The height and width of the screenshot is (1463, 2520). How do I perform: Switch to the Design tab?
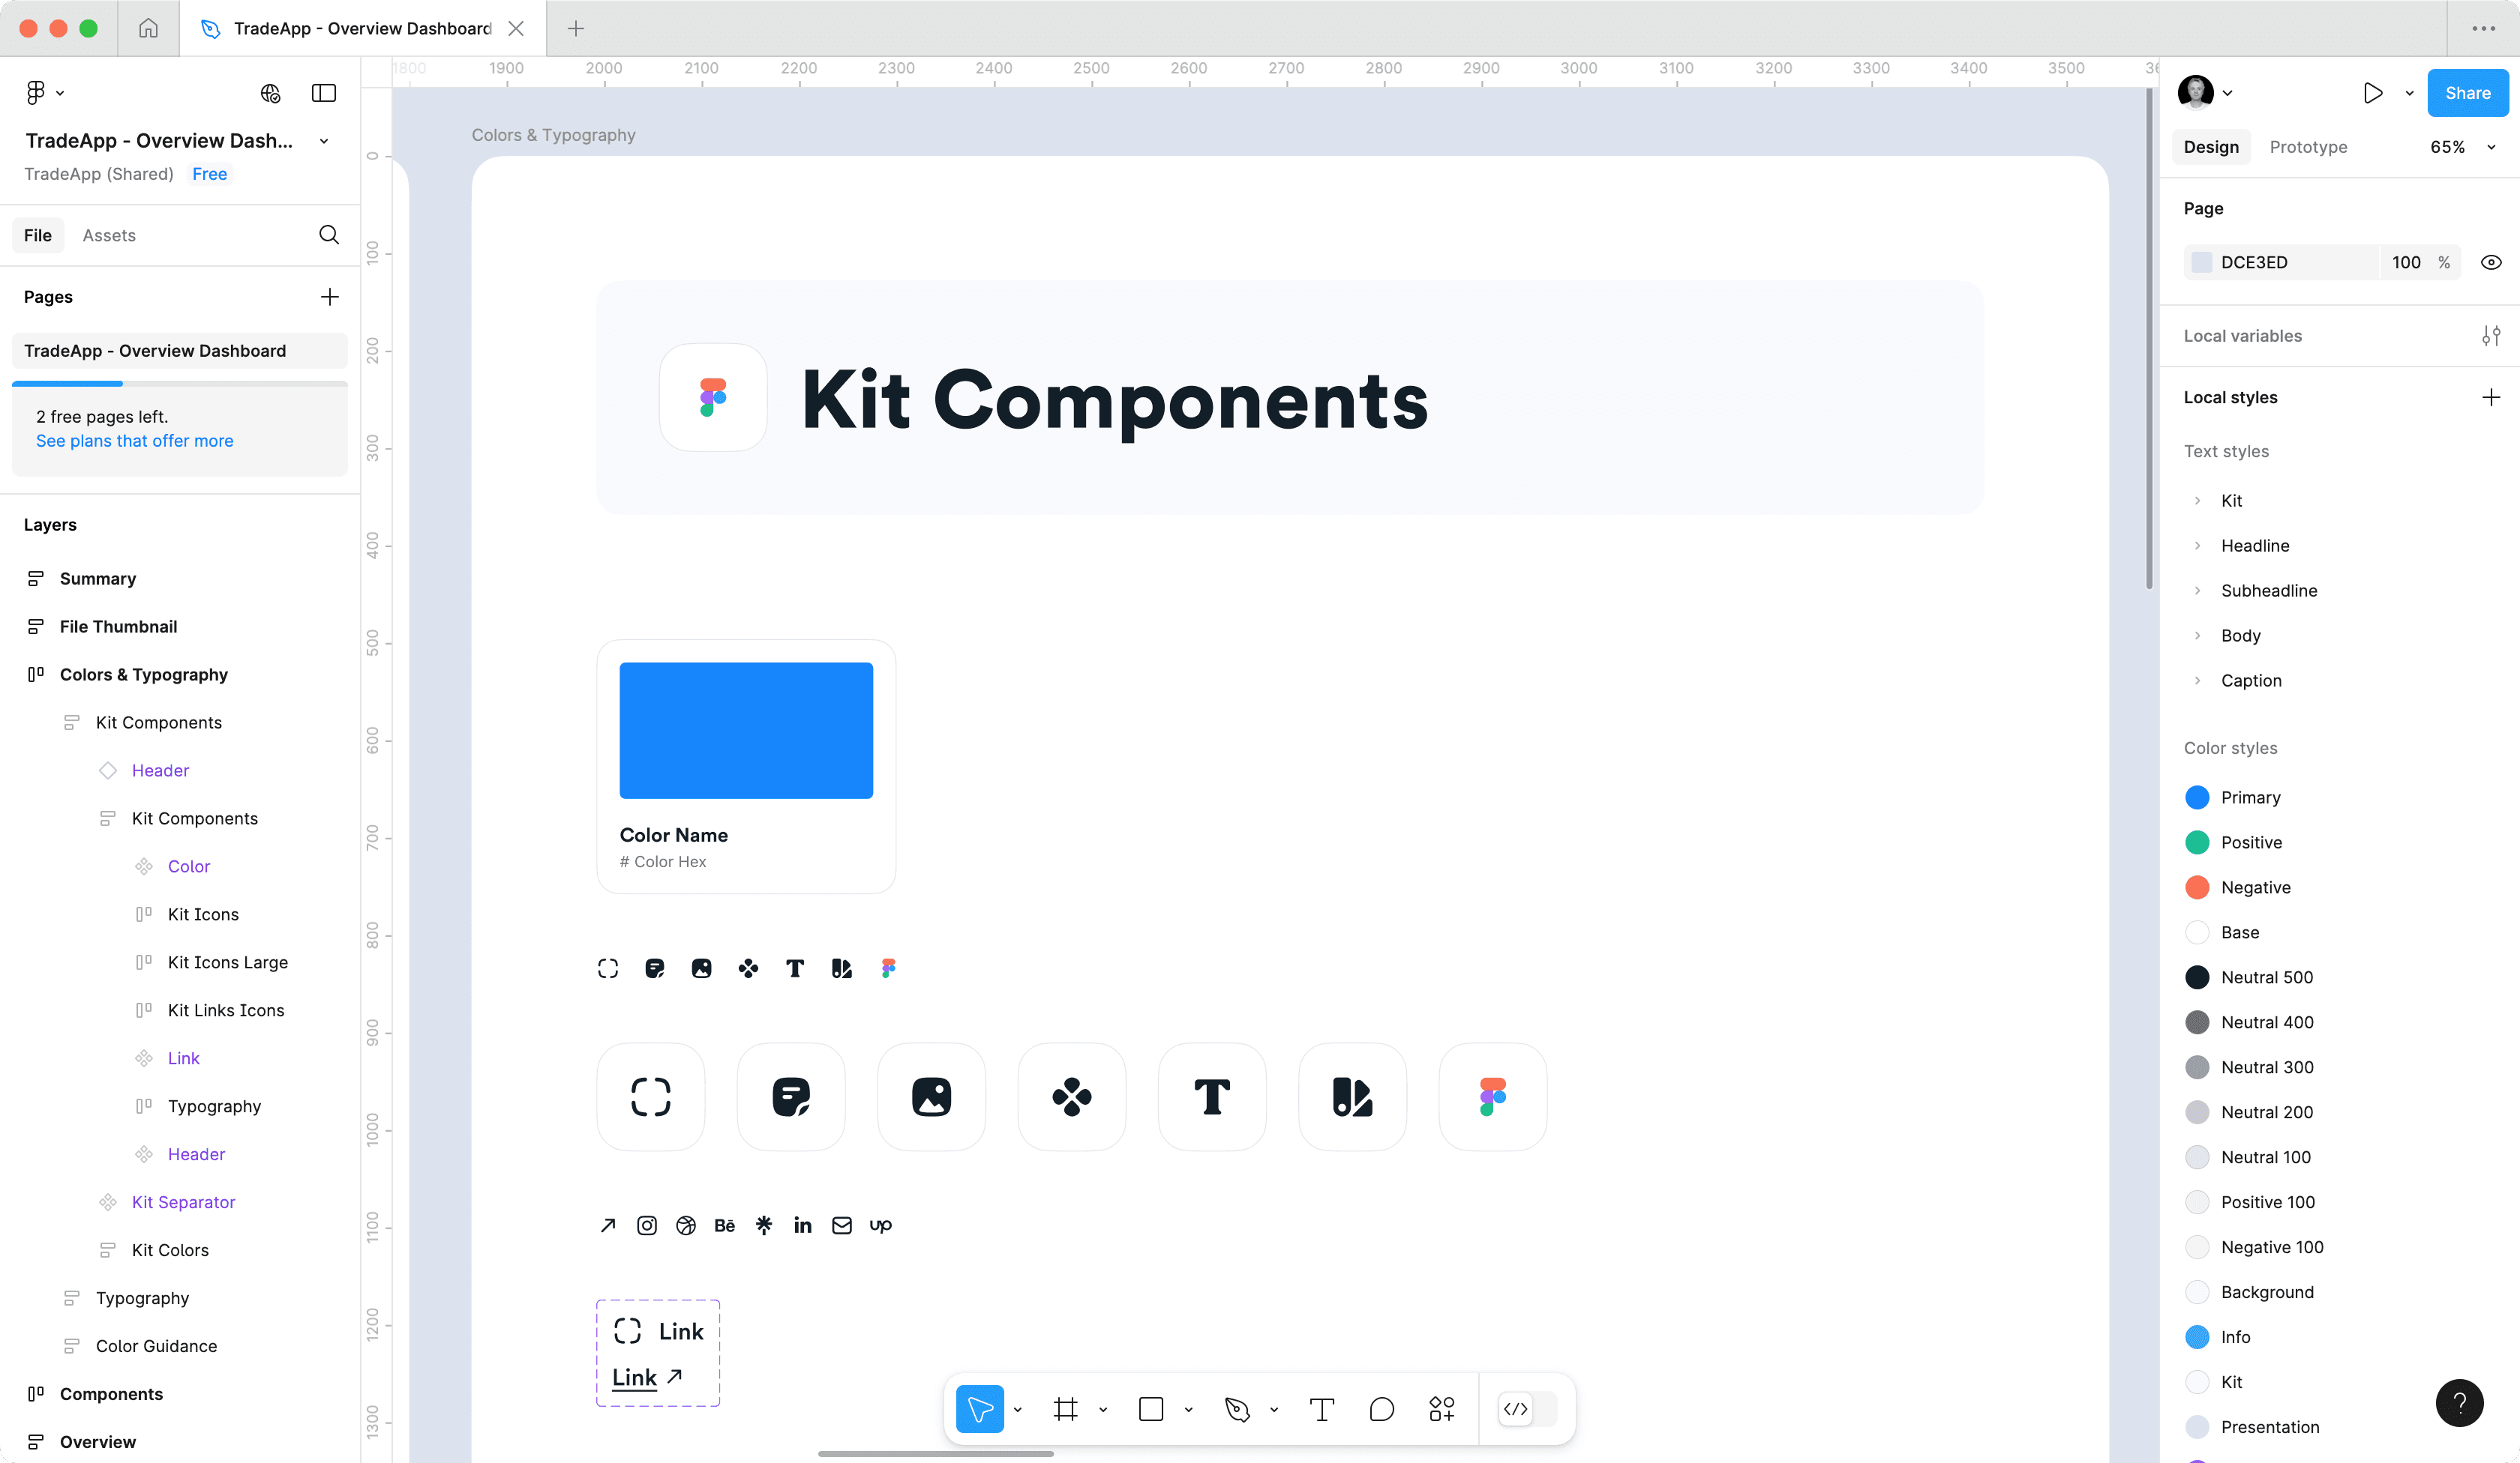(2211, 147)
